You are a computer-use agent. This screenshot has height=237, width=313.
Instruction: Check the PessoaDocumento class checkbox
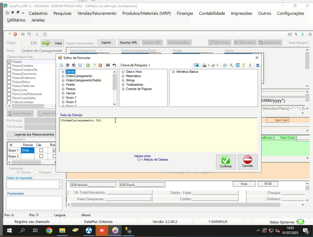pyautogui.click(x=9, y=74)
